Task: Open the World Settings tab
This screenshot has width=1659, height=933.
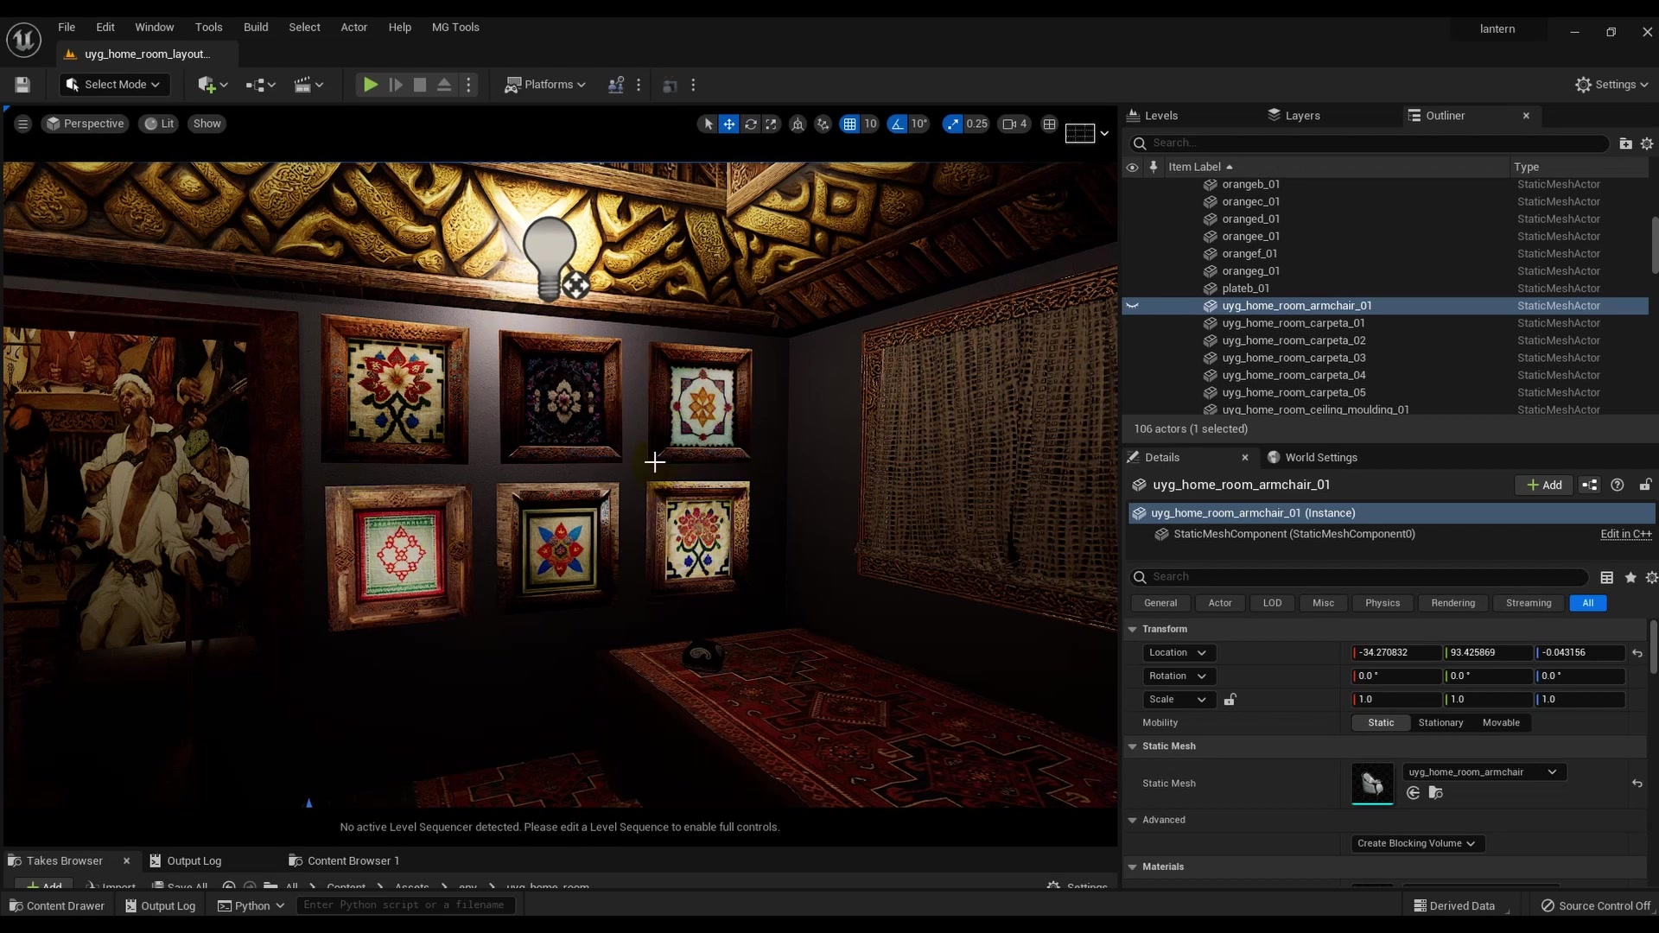Action: [x=1320, y=457]
